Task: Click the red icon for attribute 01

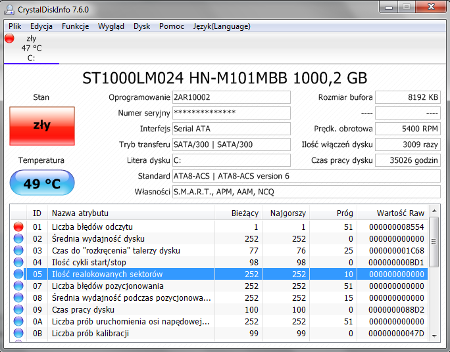Action: 18,227
